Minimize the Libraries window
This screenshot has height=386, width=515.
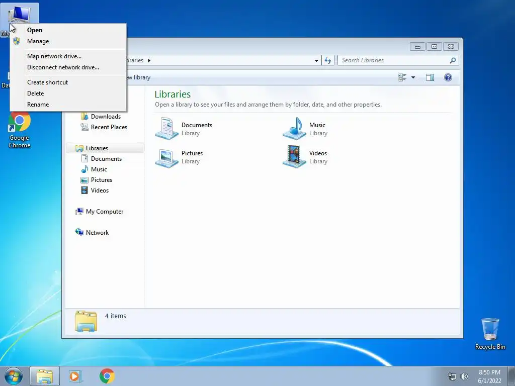click(417, 47)
